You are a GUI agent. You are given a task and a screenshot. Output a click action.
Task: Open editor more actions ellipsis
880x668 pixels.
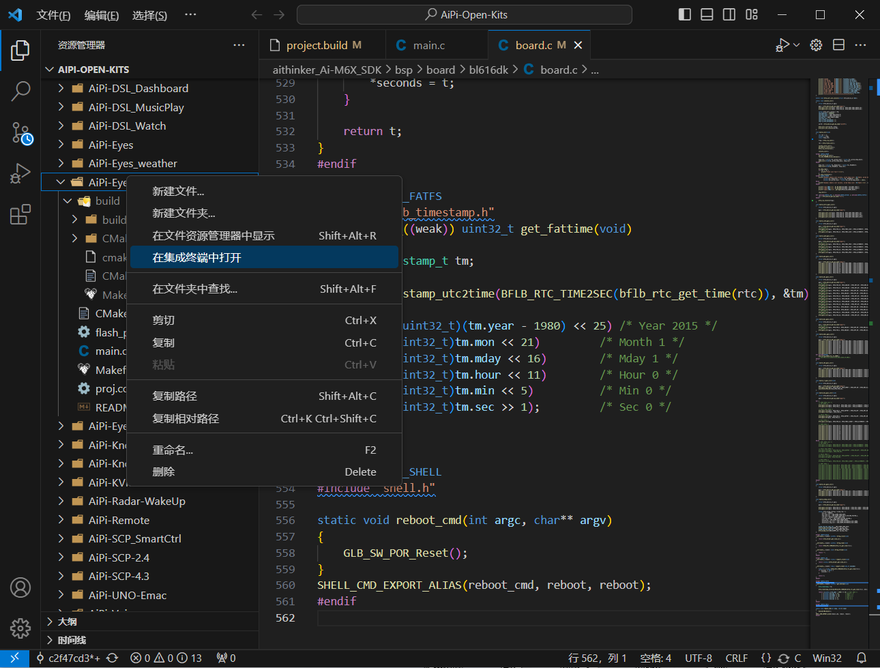[x=861, y=45]
